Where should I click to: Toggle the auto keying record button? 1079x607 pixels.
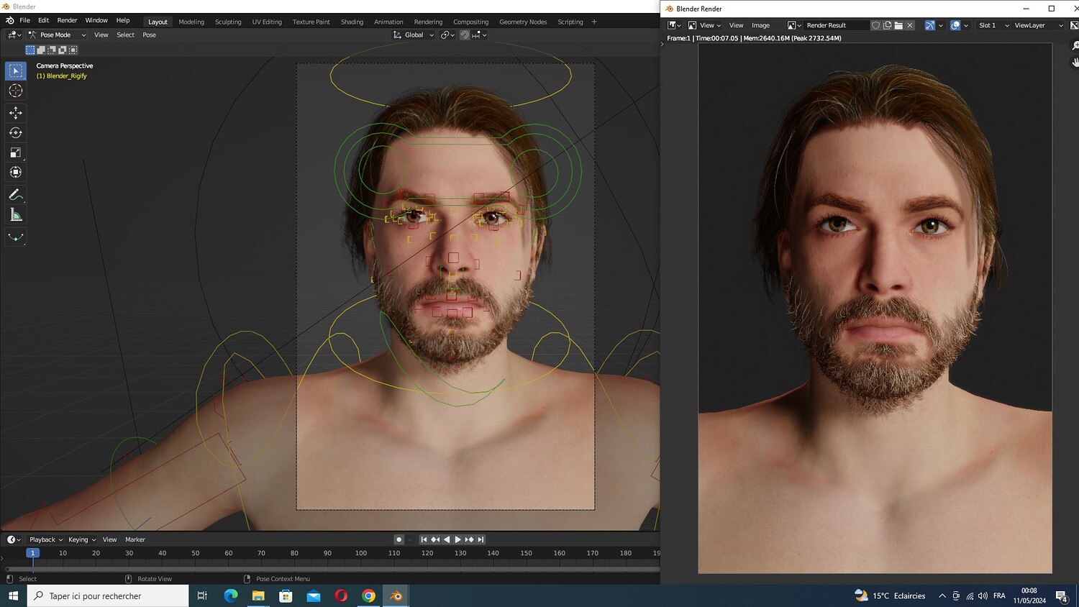399,539
